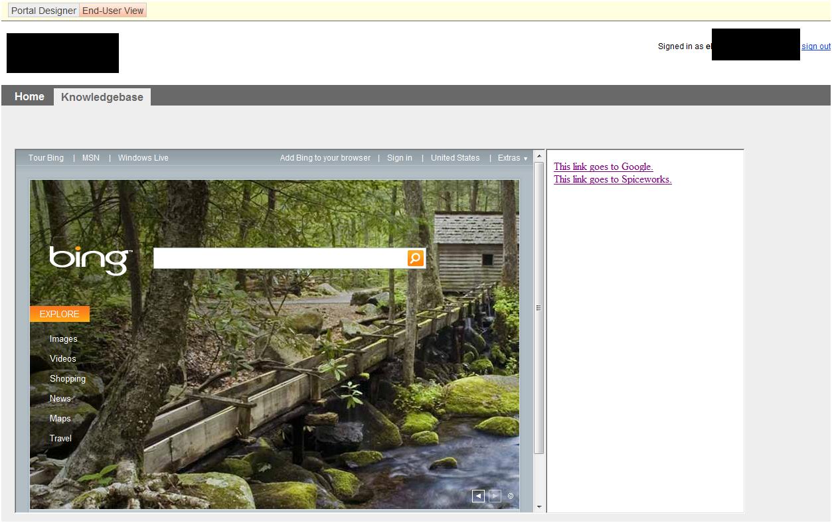832x523 pixels.
Task: Switch to the Home tab
Action: [29, 96]
